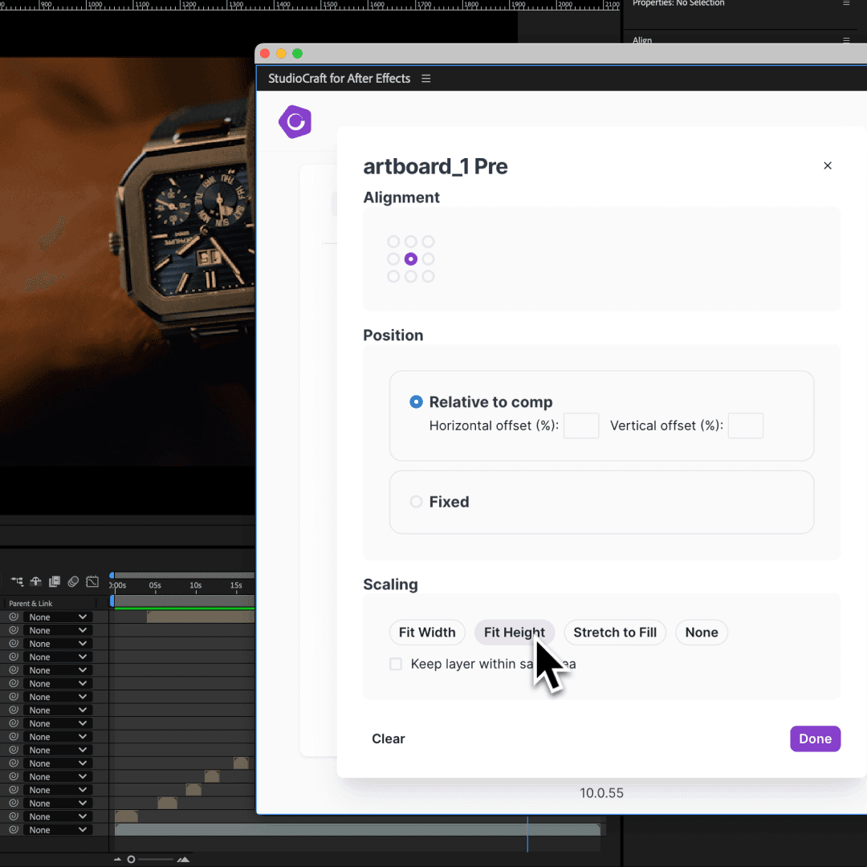Enable Motion Blur for the composition
The image size is (867, 867).
pyautogui.click(x=74, y=581)
